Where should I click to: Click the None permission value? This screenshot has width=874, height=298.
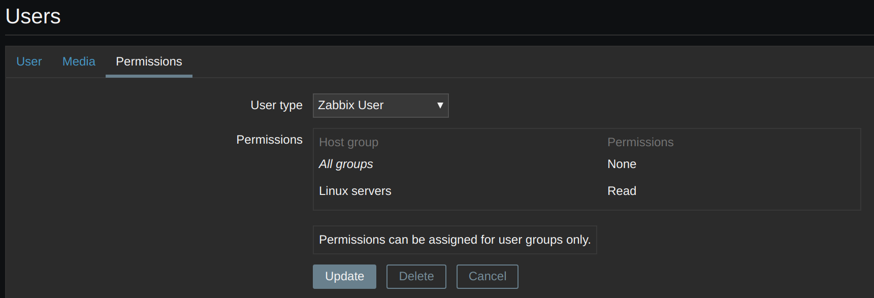[622, 164]
